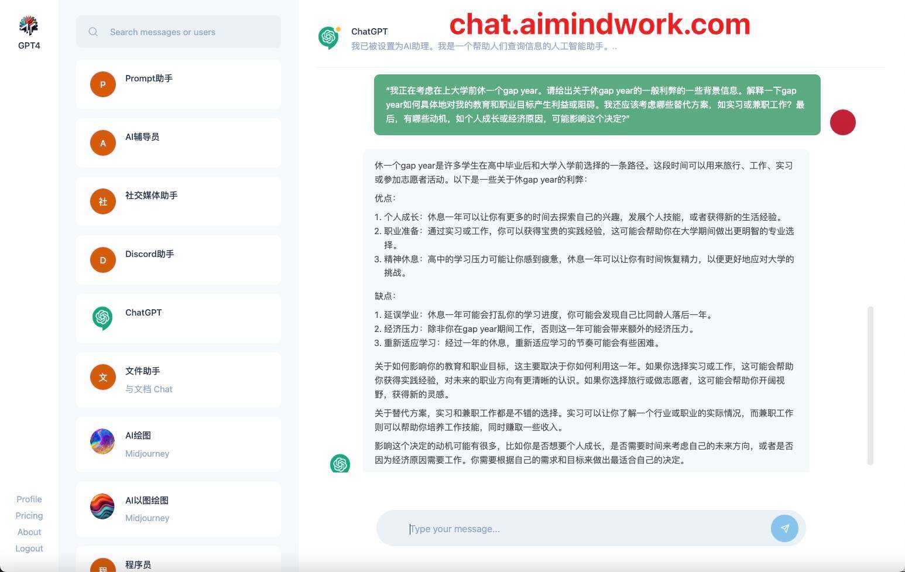Click the 个人成长 list item

[584, 217]
